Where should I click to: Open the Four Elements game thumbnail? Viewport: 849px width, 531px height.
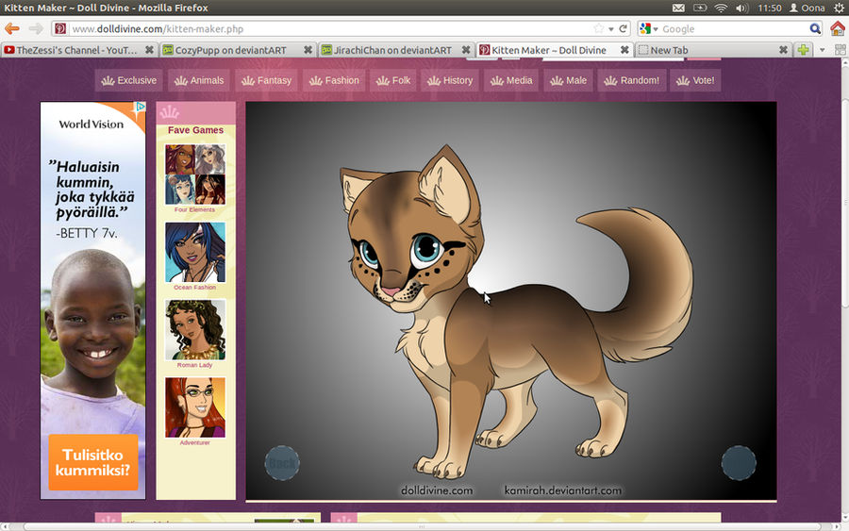195,174
